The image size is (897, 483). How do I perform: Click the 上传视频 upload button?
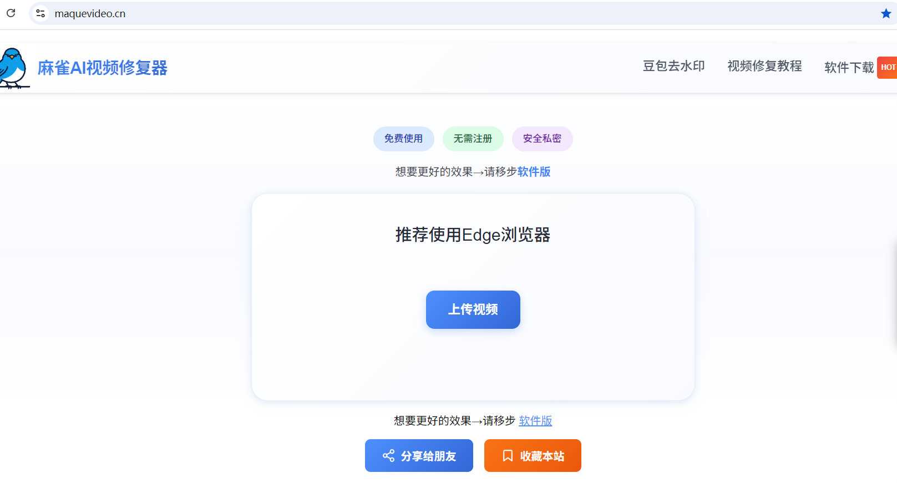click(473, 309)
